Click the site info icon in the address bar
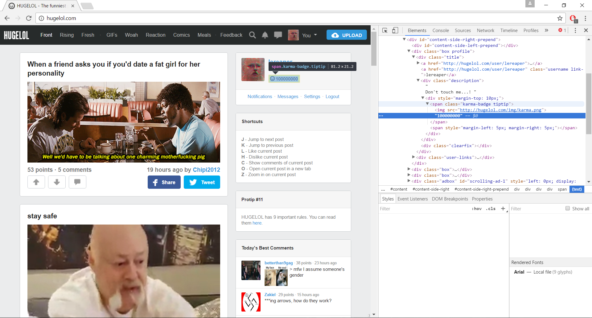 point(41,18)
